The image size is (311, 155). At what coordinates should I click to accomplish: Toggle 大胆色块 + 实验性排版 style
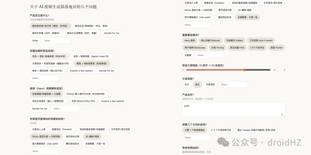(x=51, y=64)
